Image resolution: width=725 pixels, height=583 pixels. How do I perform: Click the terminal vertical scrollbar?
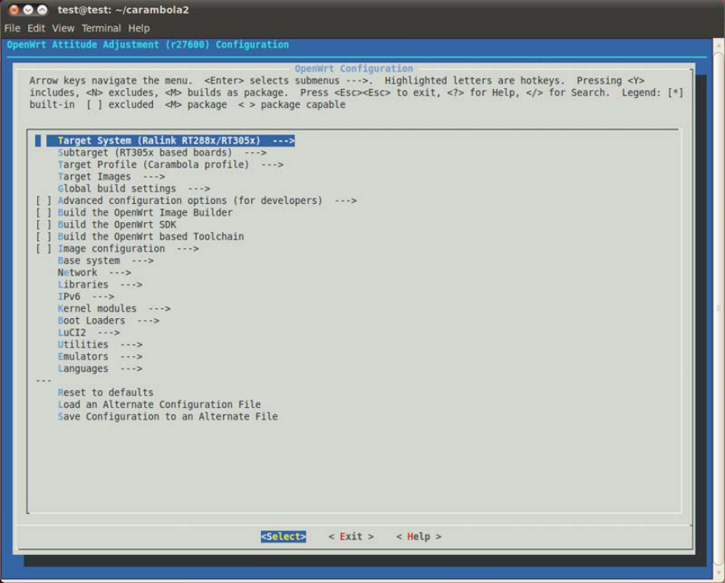pos(719,308)
